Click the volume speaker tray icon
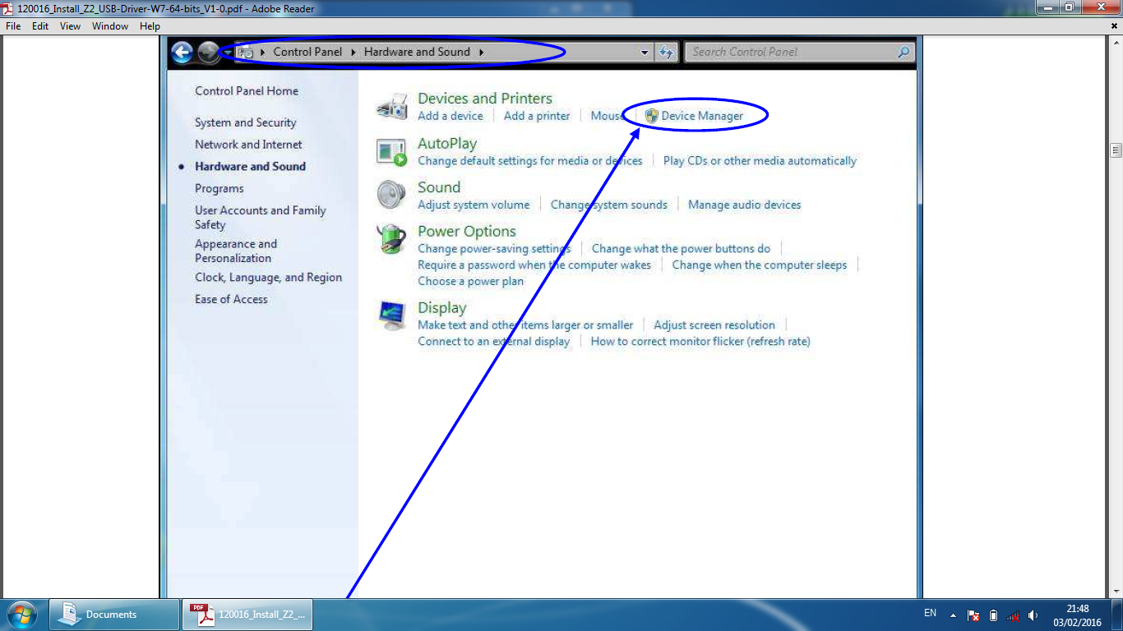The image size is (1123, 631). coord(1033,615)
